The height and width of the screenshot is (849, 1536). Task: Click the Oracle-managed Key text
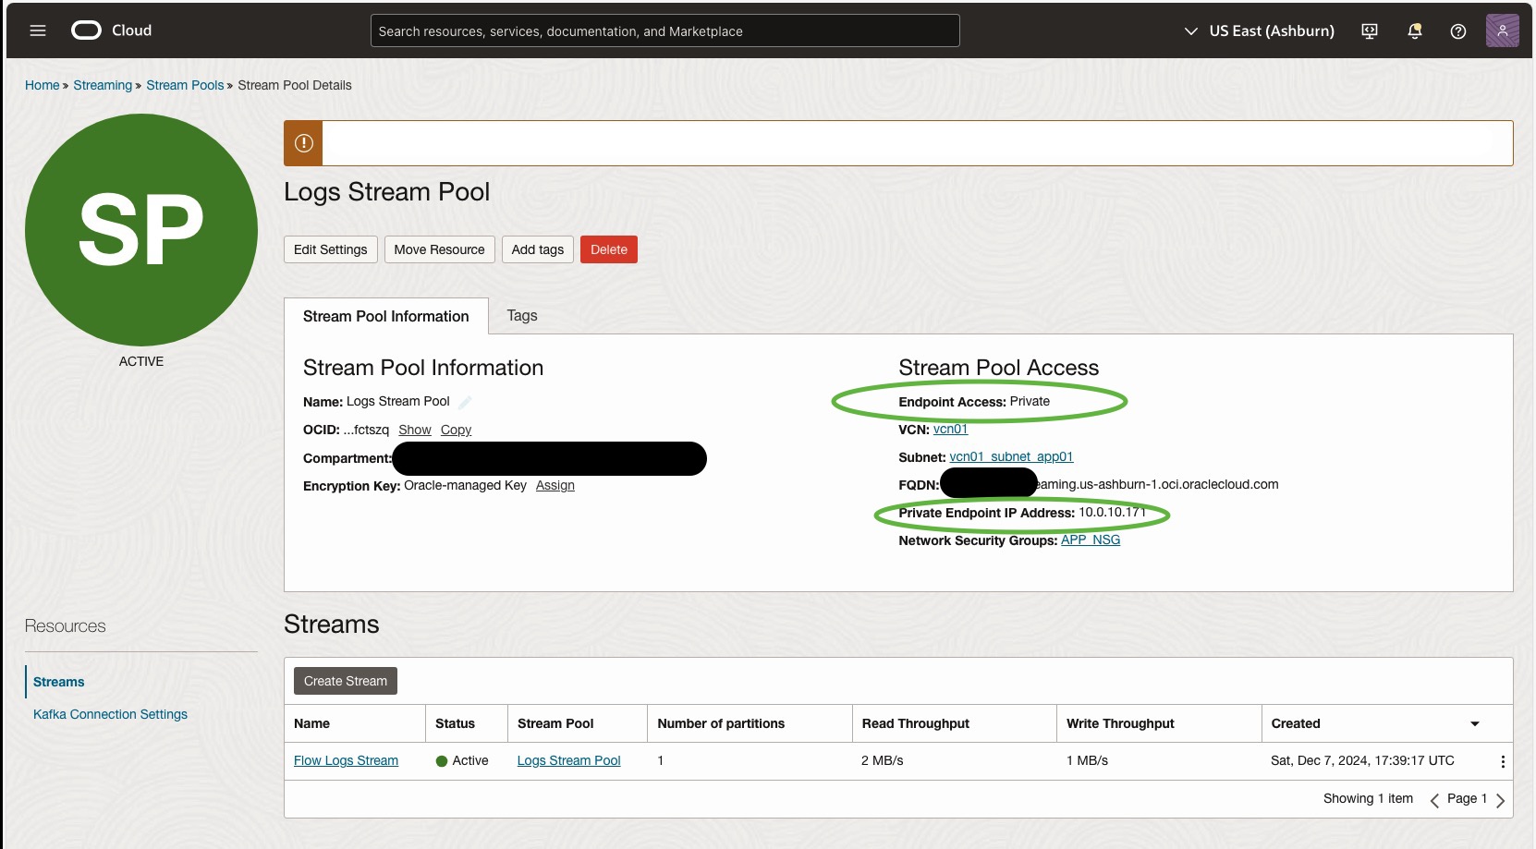click(465, 485)
